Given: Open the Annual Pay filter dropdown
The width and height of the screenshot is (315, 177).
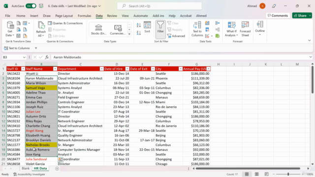Looking at the screenshot, I should click(x=209, y=69).
